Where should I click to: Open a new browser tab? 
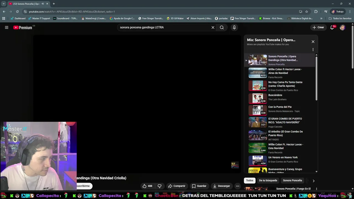pos(54,4)
